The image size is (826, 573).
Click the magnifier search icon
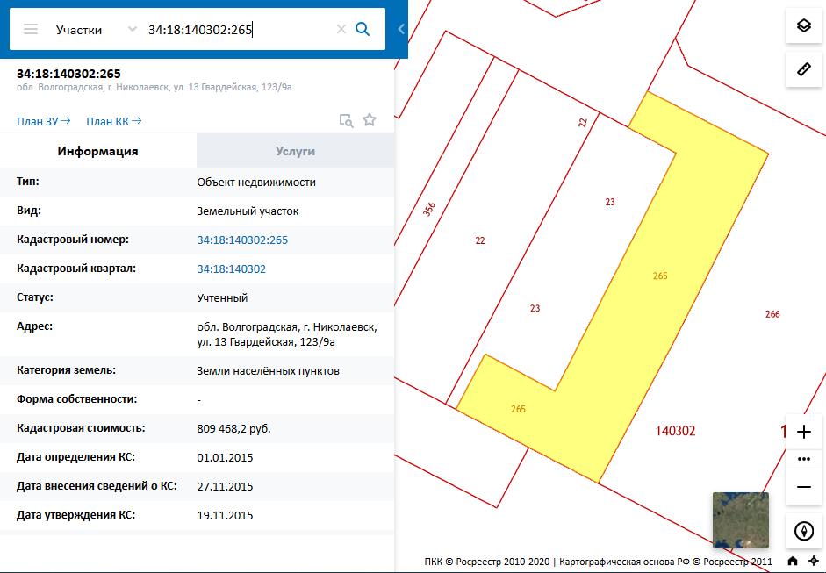[x=363, y=29]
